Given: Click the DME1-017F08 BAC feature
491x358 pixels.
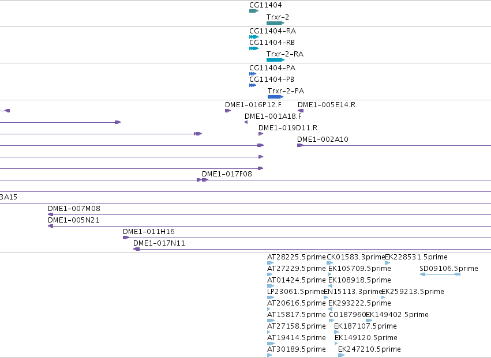Looking at the screenshot, I should coord(346,180).
